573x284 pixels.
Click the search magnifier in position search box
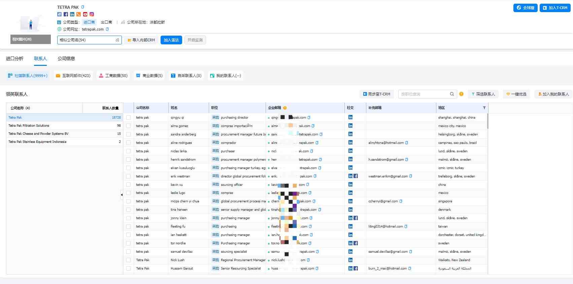click(452, 94)
